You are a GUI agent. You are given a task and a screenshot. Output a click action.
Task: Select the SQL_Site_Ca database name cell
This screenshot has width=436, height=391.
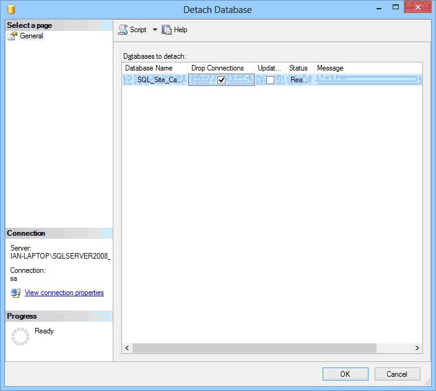point(159,80)
